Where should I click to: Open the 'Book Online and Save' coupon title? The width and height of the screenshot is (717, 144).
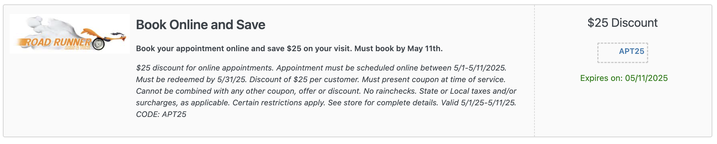200,25
